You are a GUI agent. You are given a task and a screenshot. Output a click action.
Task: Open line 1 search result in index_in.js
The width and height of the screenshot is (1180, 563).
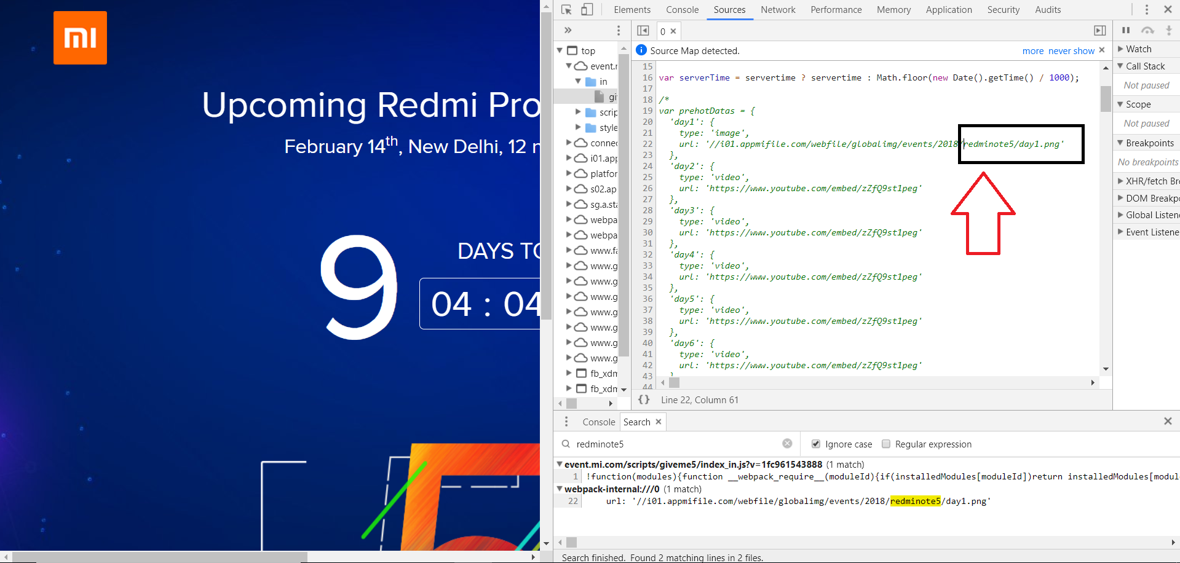tap(866, 476)
